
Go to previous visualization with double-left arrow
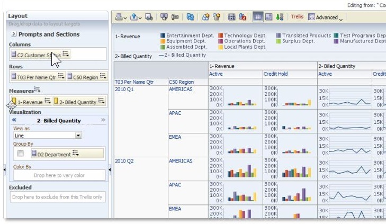14,120
